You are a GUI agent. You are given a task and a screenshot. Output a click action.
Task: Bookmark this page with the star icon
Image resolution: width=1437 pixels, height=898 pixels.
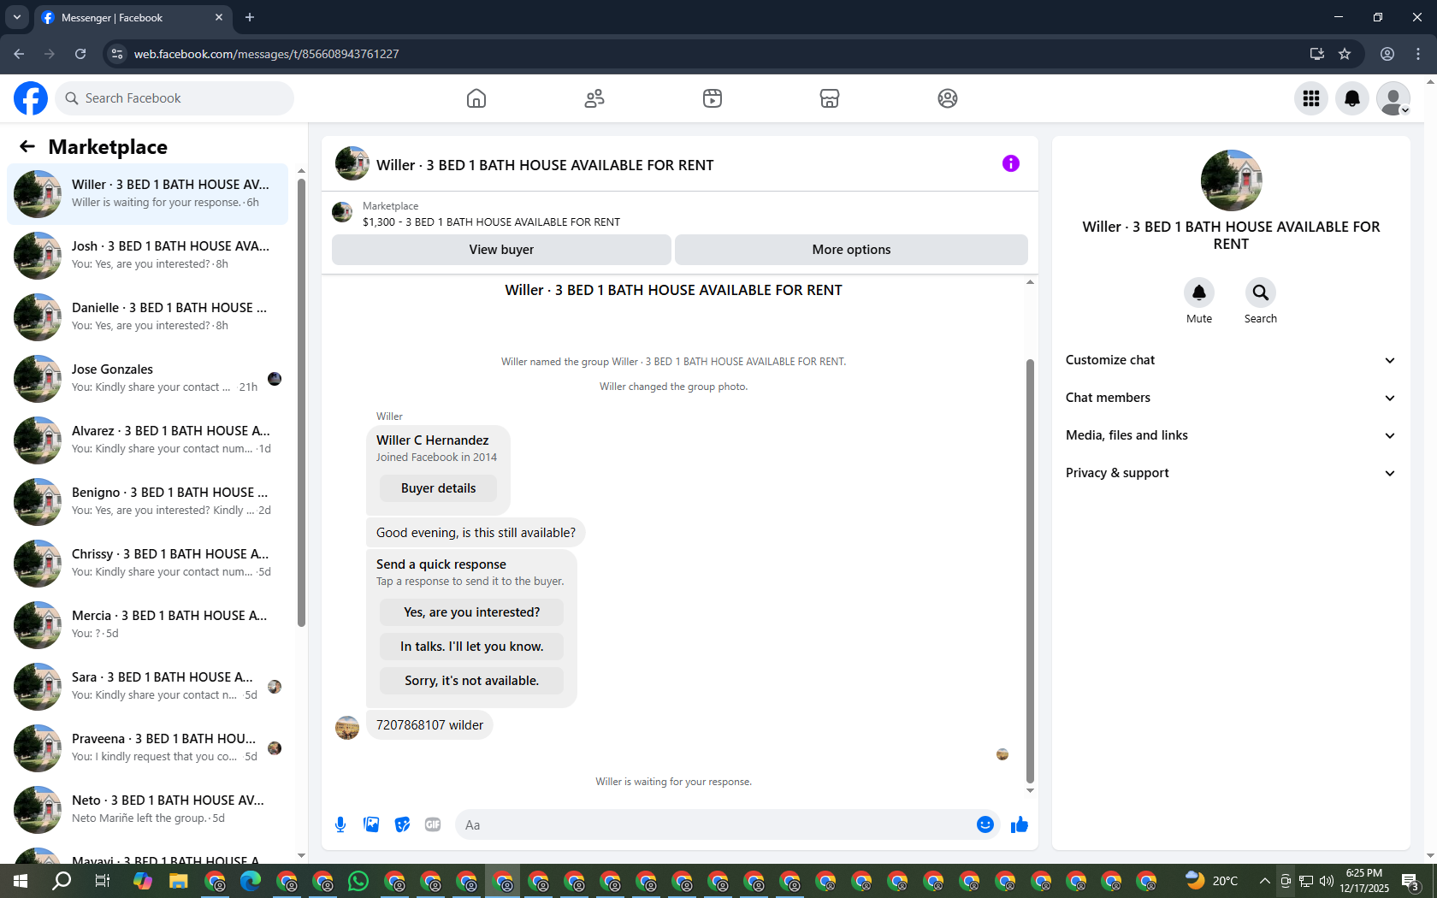click(1345, 54)
